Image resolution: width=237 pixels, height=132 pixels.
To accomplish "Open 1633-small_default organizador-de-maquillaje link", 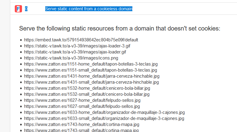I will tap(104, 118).
